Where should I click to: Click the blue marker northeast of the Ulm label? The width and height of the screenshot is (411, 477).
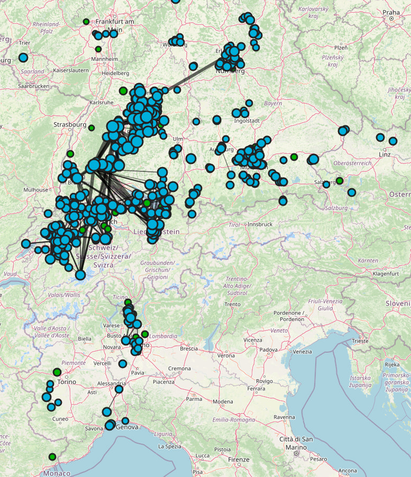click(196, 122)
